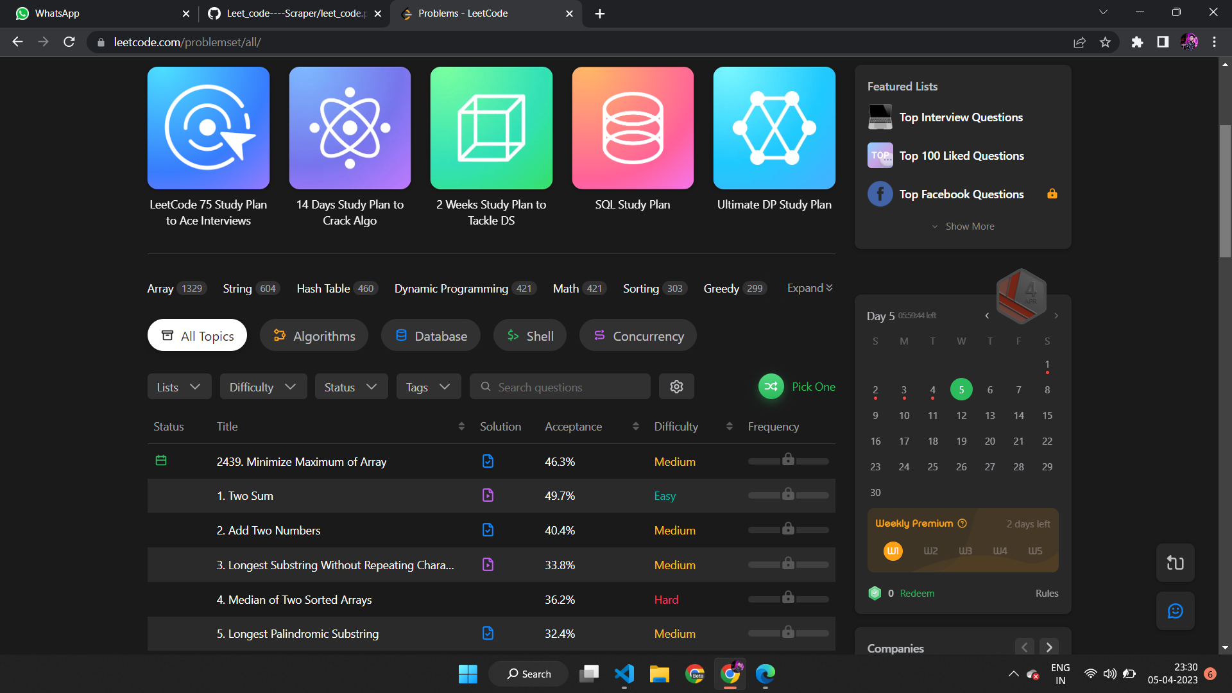Screen dimensions: 1232x693
Task: Open solution icon for Two Sum
Action: tap(488, 495)
